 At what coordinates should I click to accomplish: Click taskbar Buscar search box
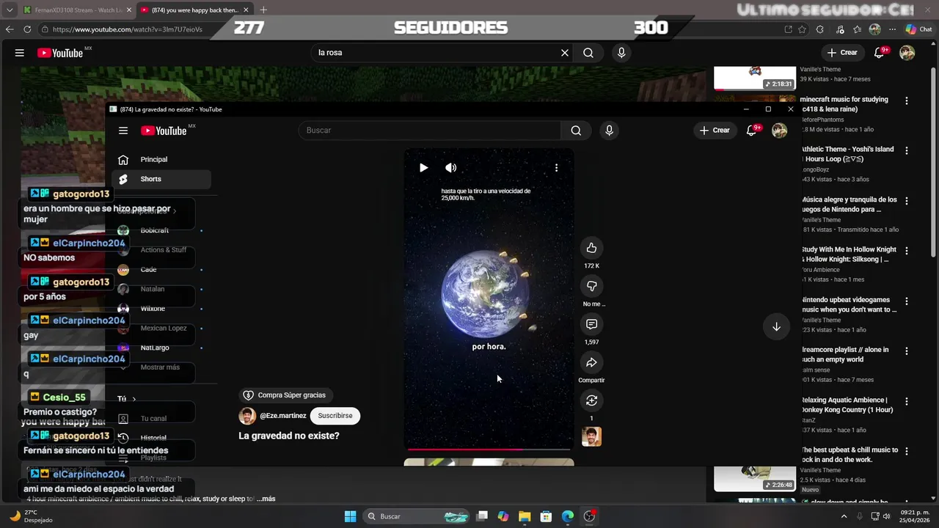click(415, 516)
